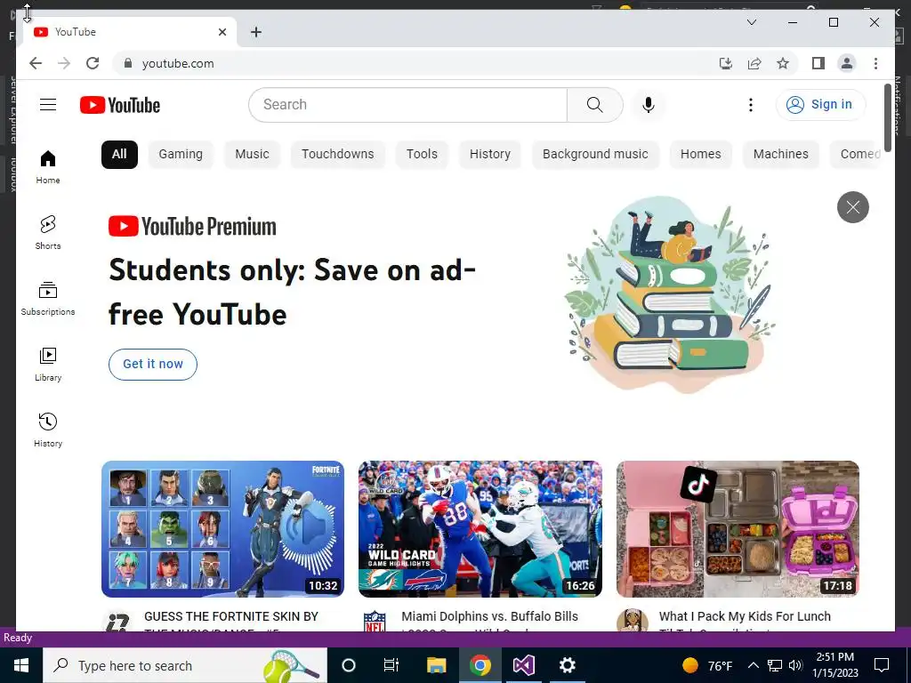Filter by Homes chip

(x=701, y=154)
